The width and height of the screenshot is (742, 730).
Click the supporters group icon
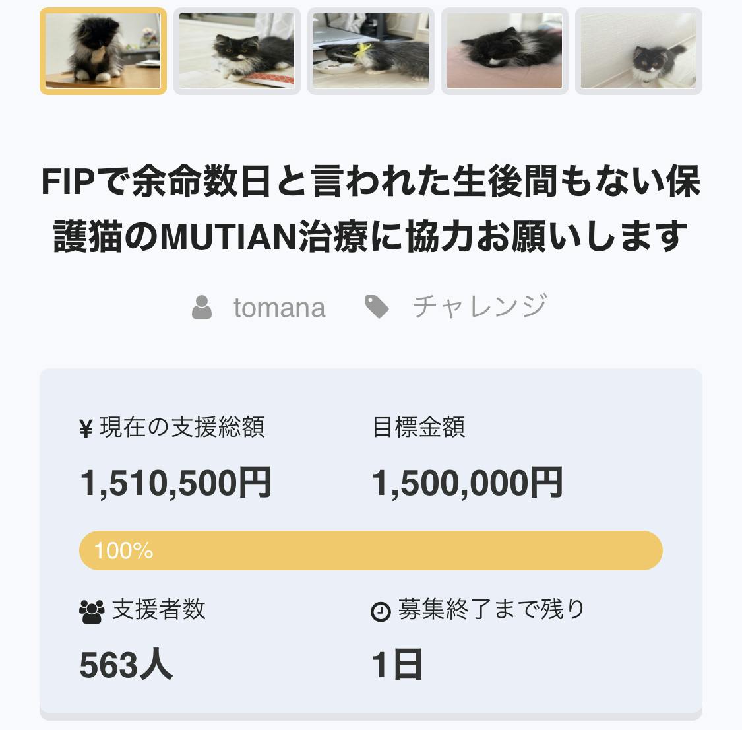click(x=91, y=611)
